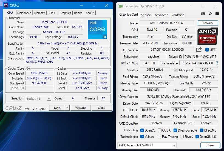The height and width of the screenshot is (151, 224).
Task: Click the Memory Type value GDDR6 (Samsung)
Action: tap(157, 83)
